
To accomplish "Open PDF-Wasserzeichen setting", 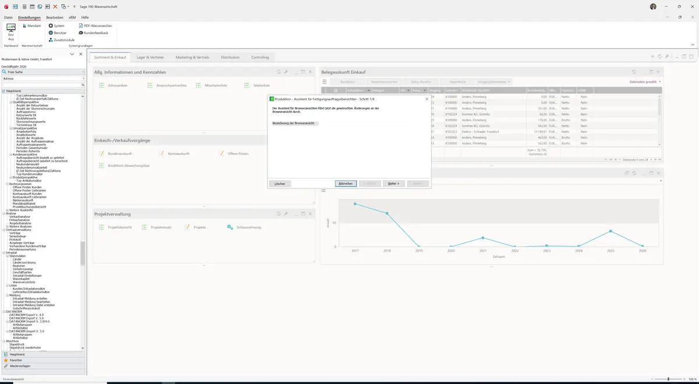I will [x=96, y=26].
